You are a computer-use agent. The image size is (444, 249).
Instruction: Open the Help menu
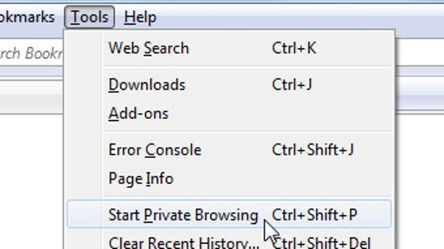140,17
